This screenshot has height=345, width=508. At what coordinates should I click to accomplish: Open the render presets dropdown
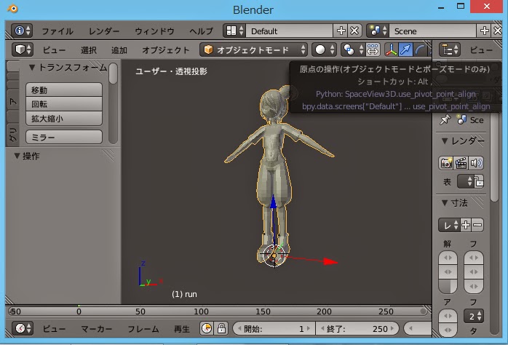pyautogui.click(x=449, y=225)
